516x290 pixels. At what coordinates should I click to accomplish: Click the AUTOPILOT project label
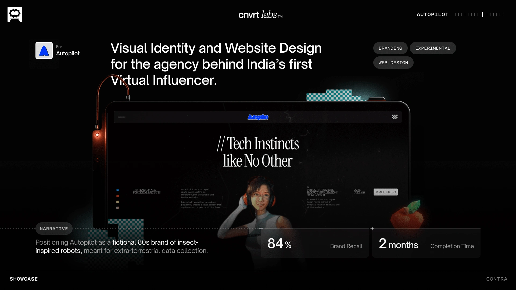pyautogui.click(x=432, y=15)
